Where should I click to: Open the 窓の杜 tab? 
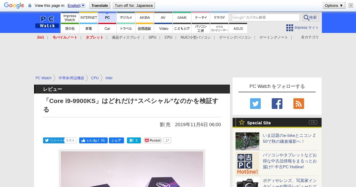[70, 28]
